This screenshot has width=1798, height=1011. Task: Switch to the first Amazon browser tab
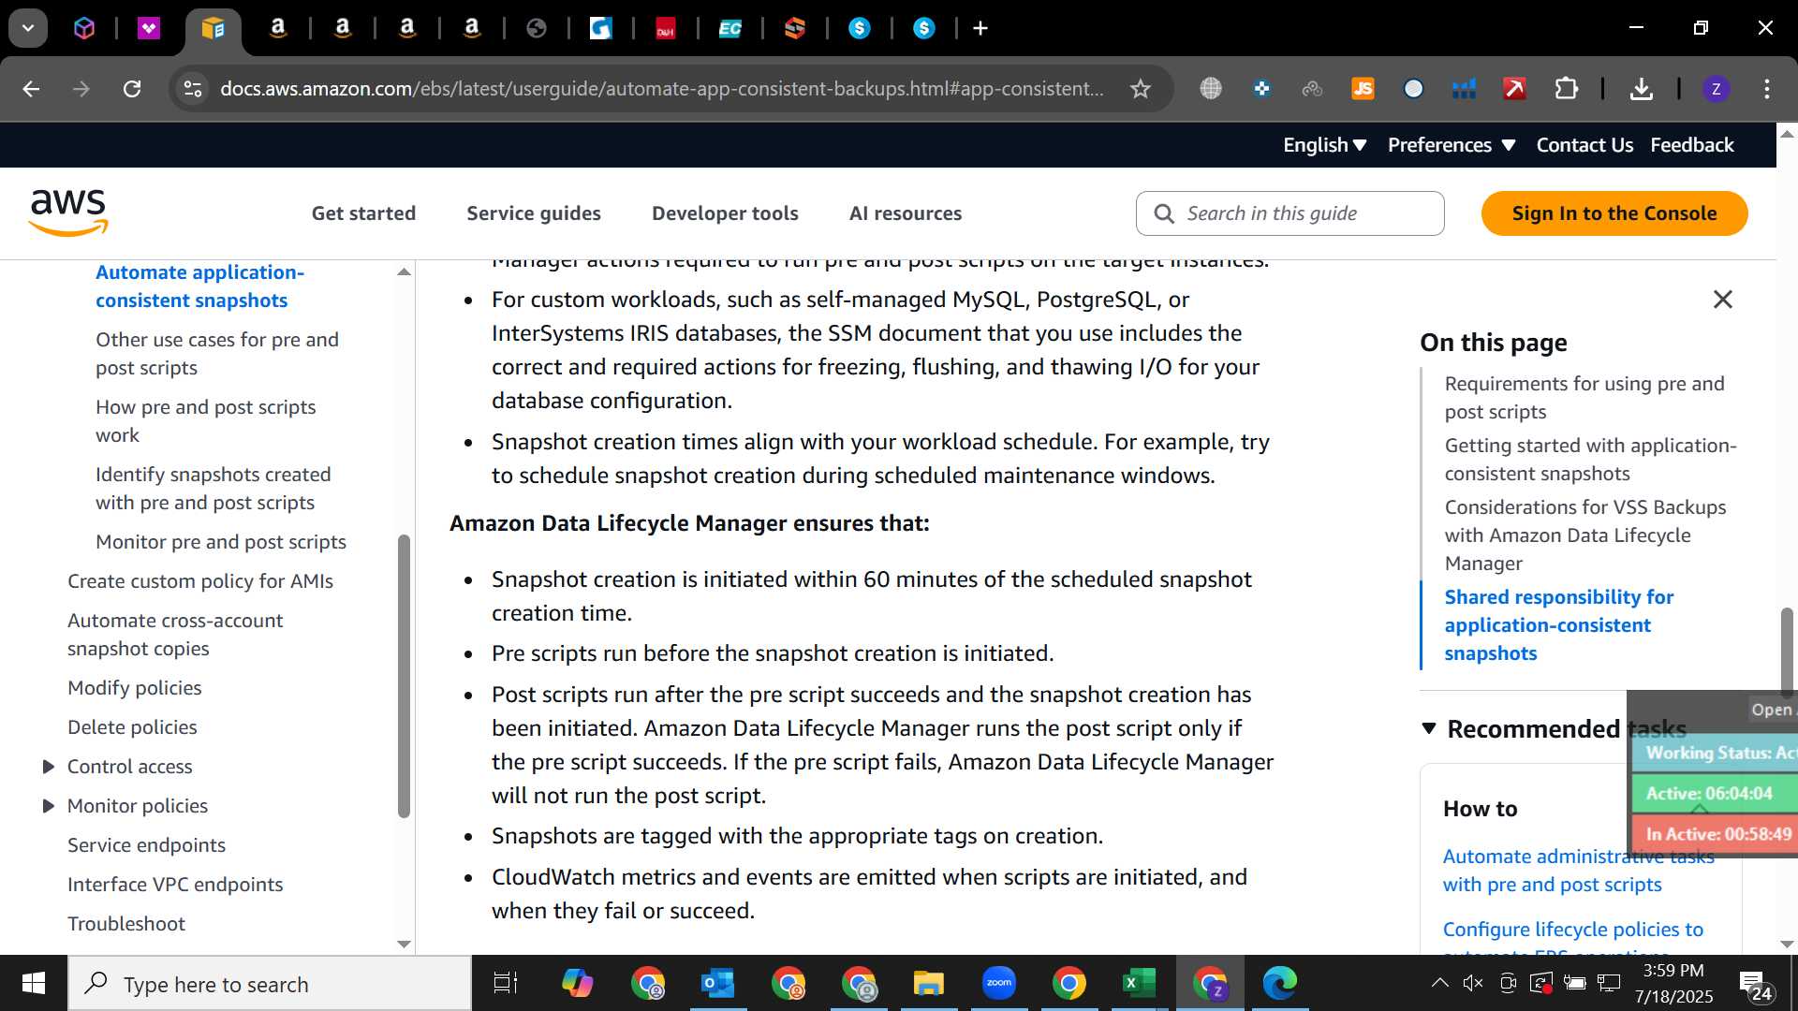pos(278,29)
